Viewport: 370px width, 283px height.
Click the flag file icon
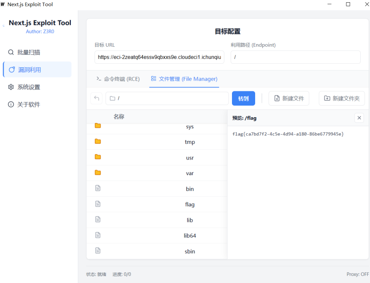[98, 204]
